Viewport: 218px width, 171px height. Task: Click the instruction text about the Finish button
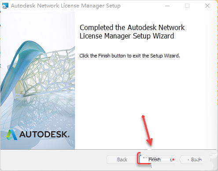[129, 56]
